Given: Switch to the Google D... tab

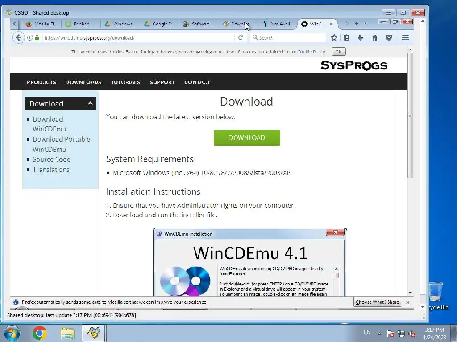Looking at the screenshot, I should click(159, 24).
